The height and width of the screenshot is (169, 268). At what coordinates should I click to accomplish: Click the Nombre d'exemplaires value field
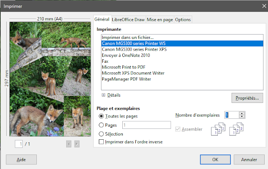[232, 115]
